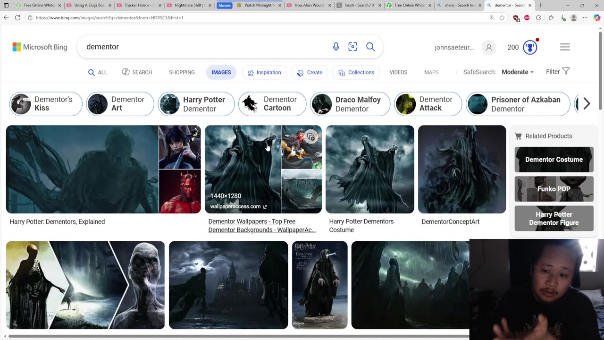The image size is (604, 340).
Task: Open the SHOPPING tab
Action: tap(182, 72)
